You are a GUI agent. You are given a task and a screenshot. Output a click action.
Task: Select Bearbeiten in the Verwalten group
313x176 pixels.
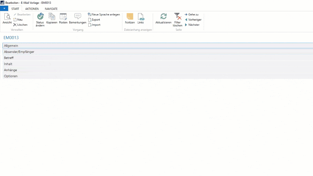pos(22,14)
